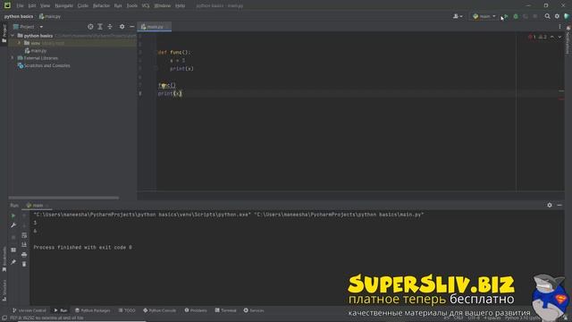Click Collapse All icon in Project panel

110,27
